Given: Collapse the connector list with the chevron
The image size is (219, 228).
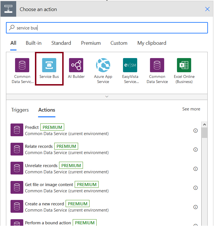Looking at the screenshot, I should point(107,96).
